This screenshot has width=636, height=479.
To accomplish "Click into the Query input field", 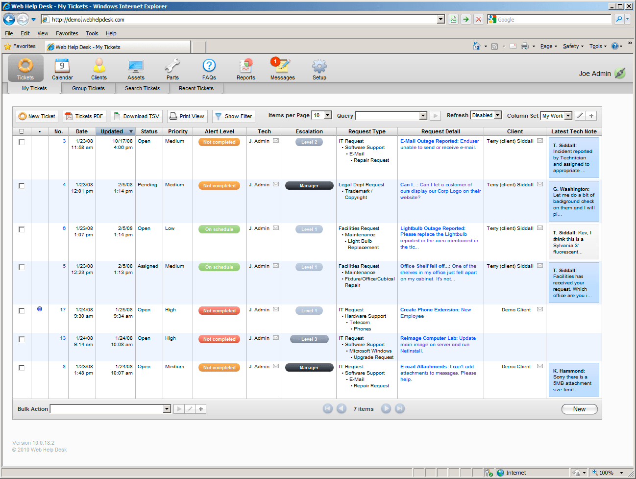I will pos(387,116).
